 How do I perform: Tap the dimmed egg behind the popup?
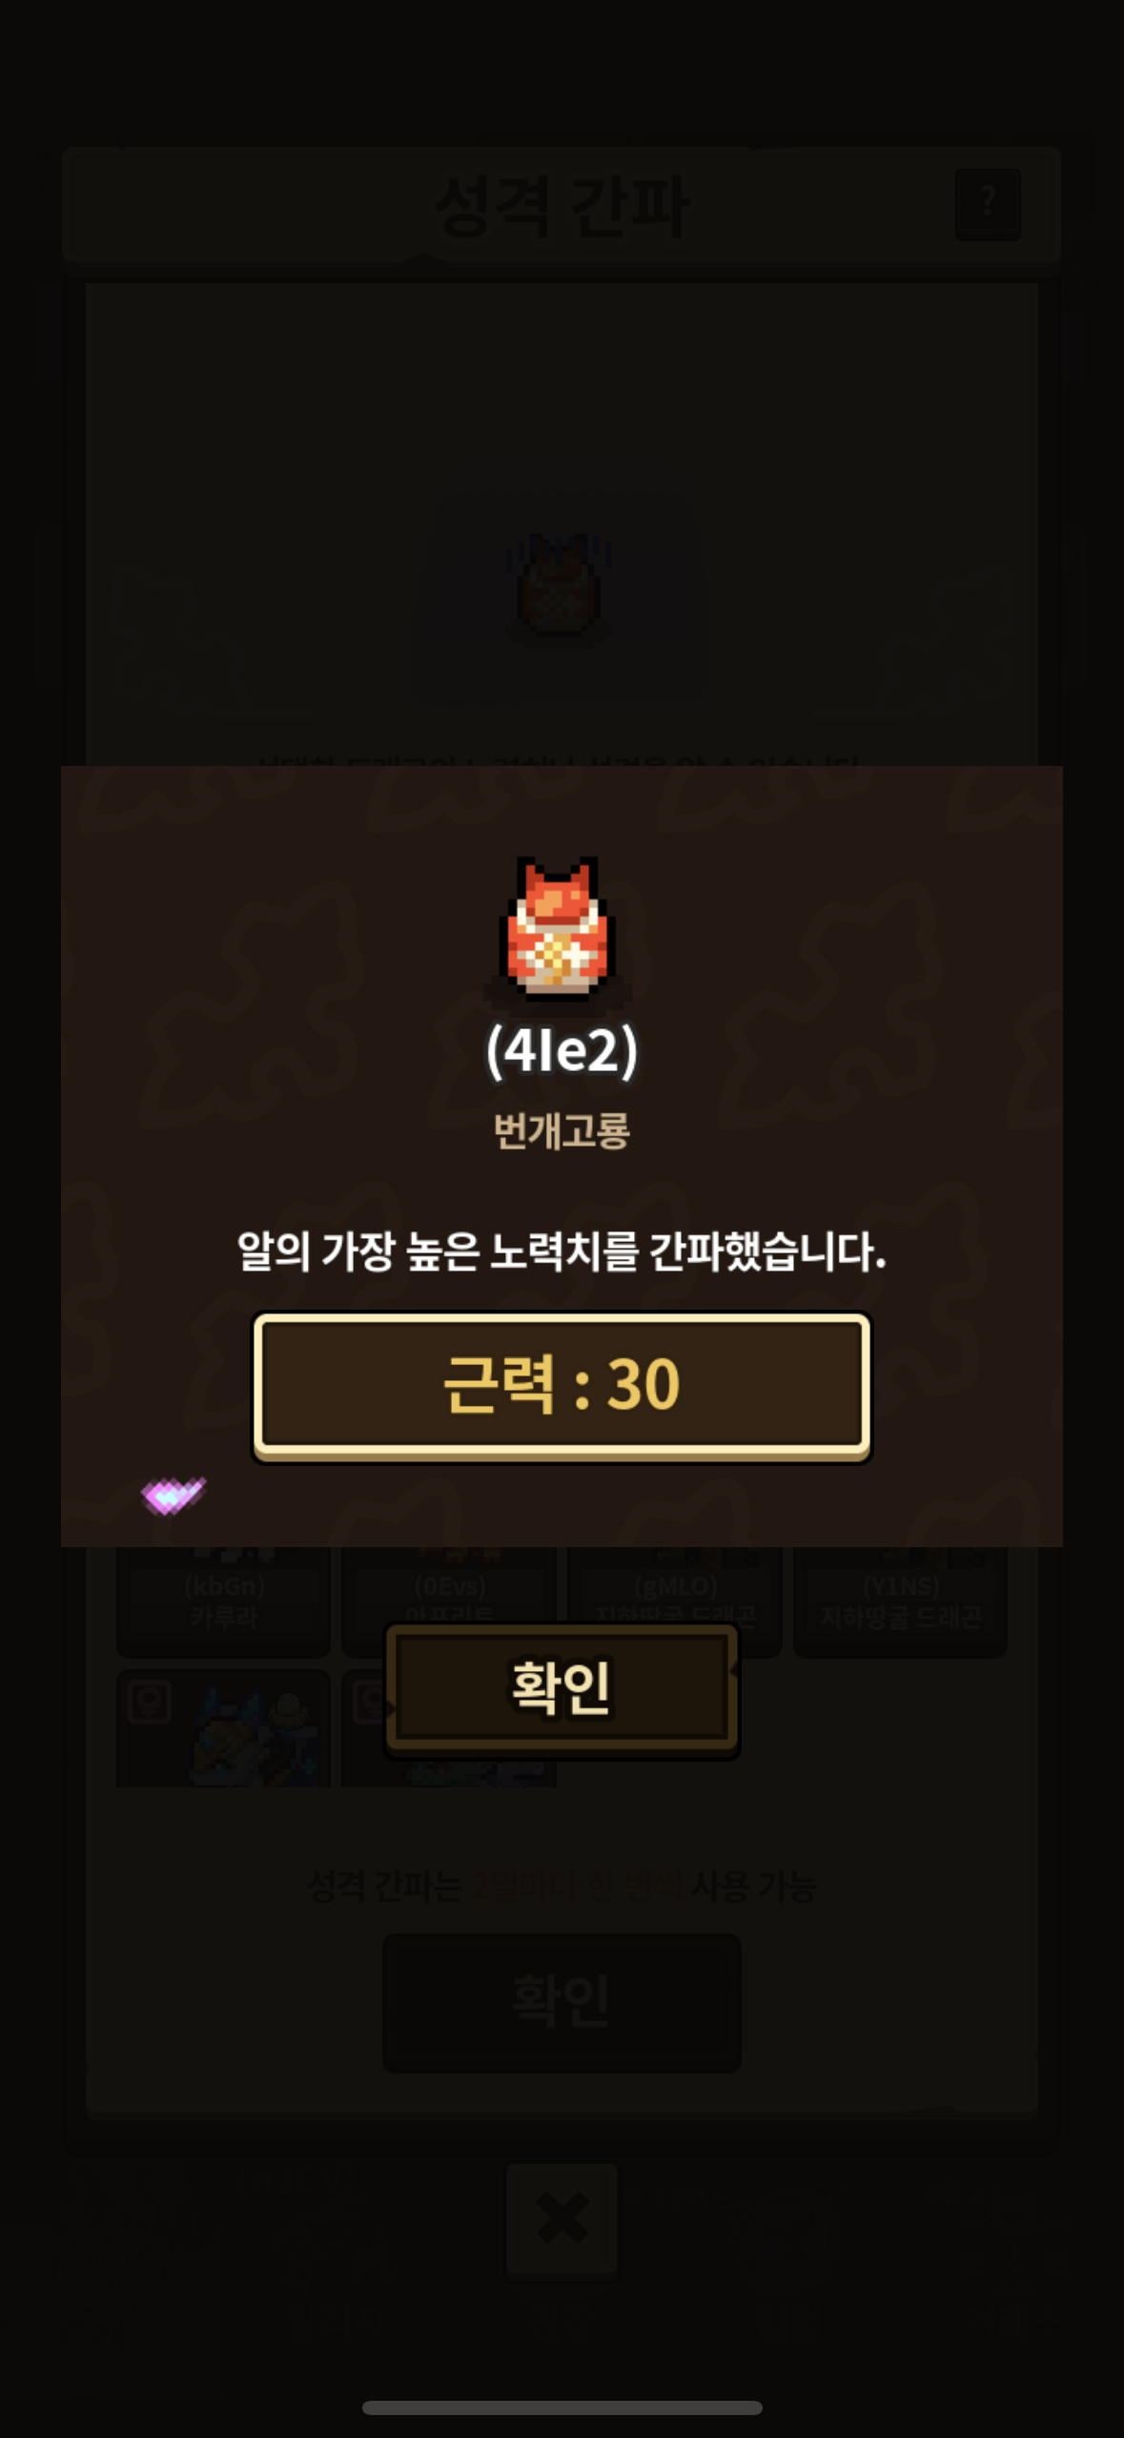point(560,587)
